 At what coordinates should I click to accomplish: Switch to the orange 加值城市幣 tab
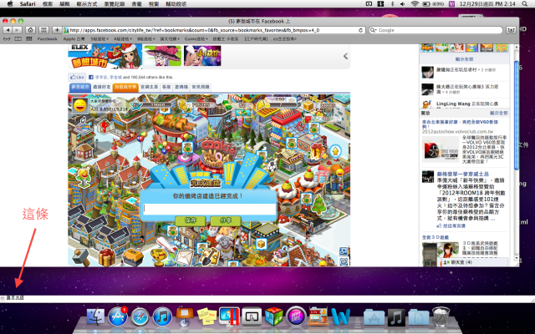[x=125, y=87]
